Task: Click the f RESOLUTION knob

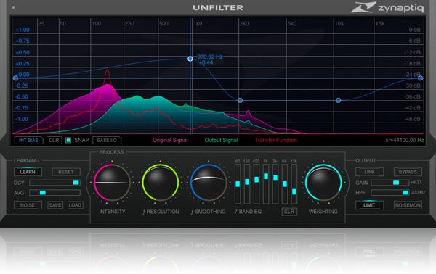Action: point(161,183)
